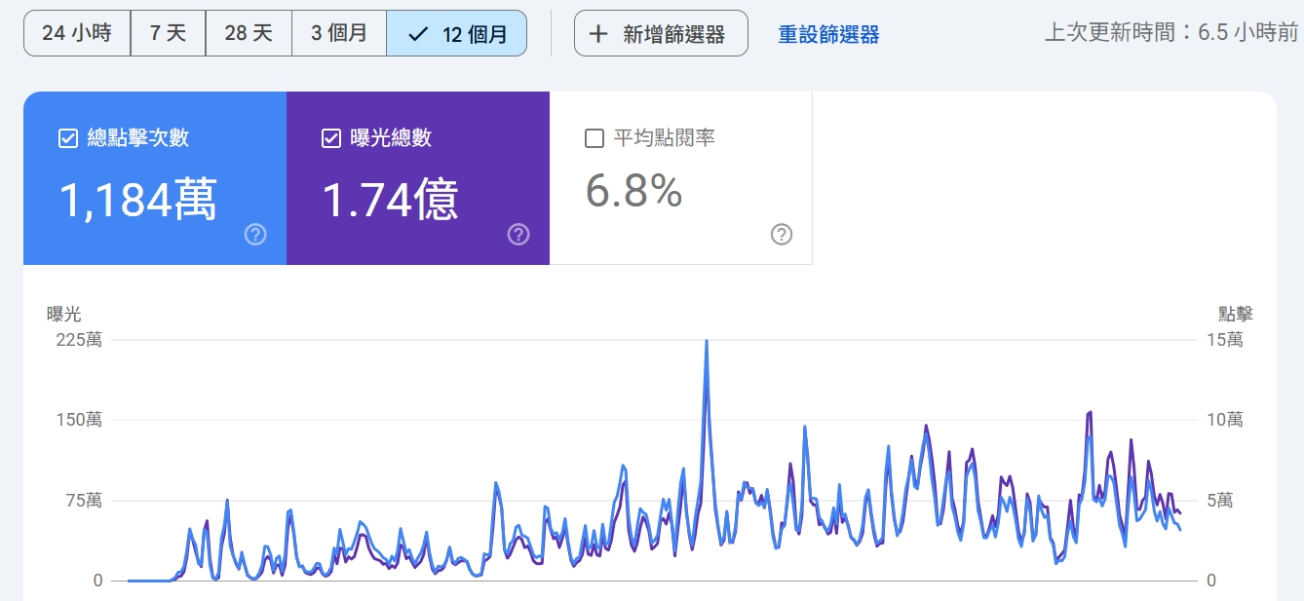Image resolution: width=1304 pixels, height=601 pixels.
Task: Enable the 平均點閱率 metric checkbox
Action: pyautogui.click(x=593, y=137)
